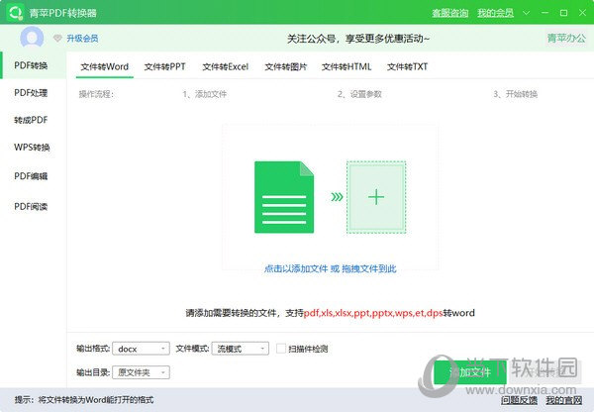594x412 pixels.
Task: Close the converter window
Action: 583,13
